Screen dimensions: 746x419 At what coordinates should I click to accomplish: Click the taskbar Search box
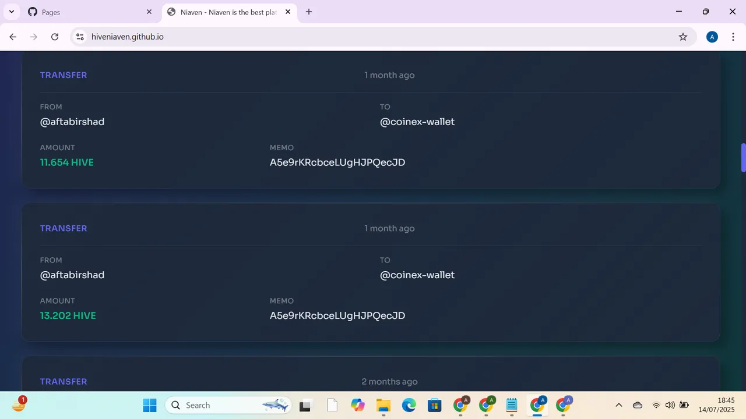point(228,405)
